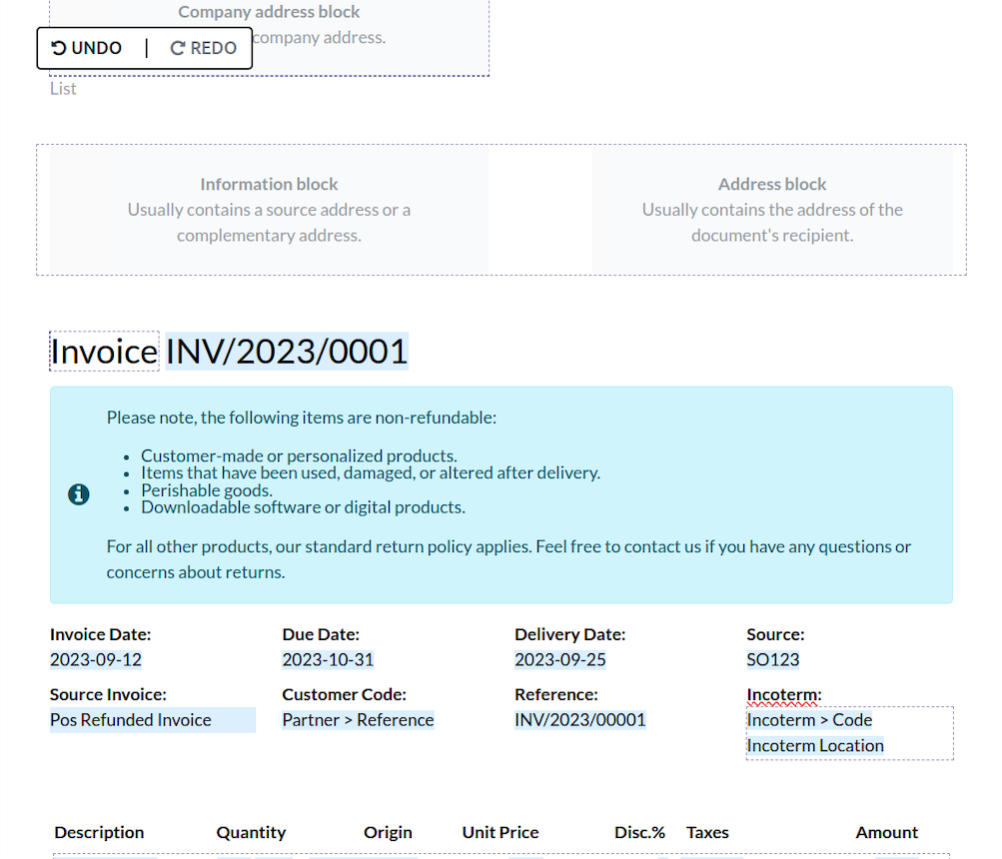
Task: Select the invoice date value 2023-09-12
Action: [x=96, y=659]
